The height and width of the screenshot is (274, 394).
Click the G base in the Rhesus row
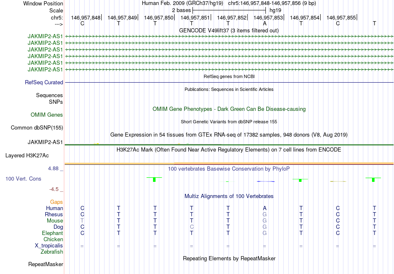265,215
